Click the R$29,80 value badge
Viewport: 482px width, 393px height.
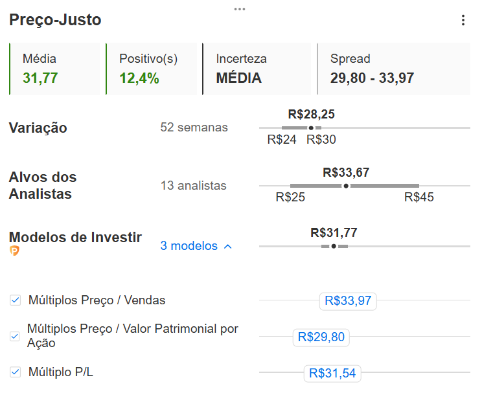[321, 337]
